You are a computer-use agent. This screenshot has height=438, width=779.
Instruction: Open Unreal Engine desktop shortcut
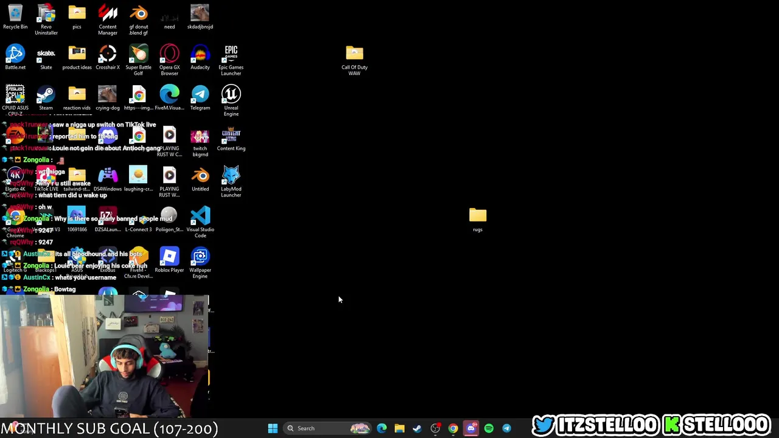(231, 100)
